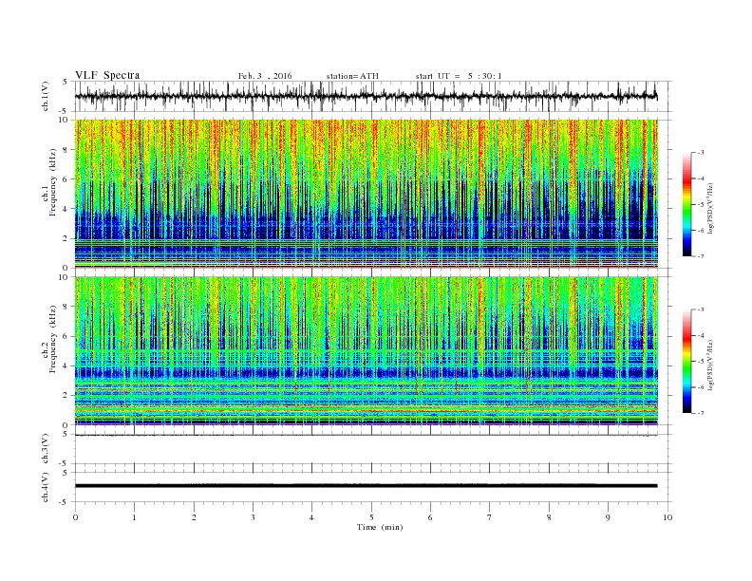The width and height of the screenshot is (752, 581).
Task: Click the log(PSD) label beside ch.2 color scale
Action: (711, 365)
